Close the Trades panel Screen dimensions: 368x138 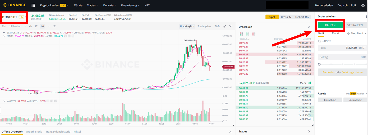[x=309, y=131]
